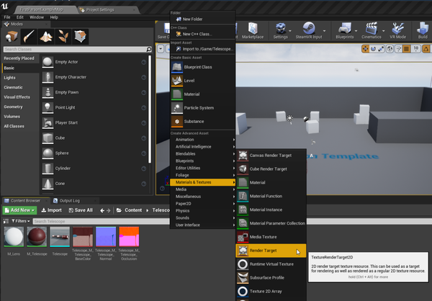Select New Folder menu entry
Viewport: 432px width, 301px height.
[x=202, y=19]
